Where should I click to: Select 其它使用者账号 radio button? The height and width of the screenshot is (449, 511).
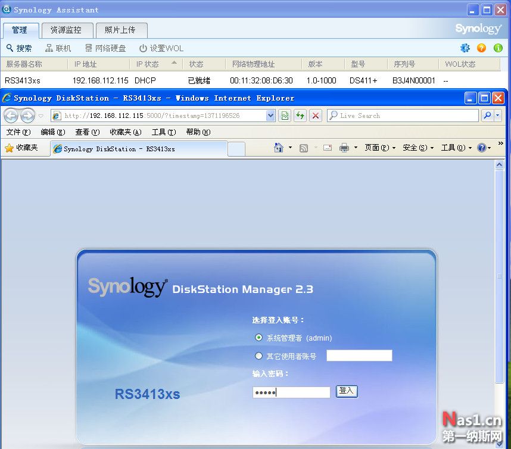click(x=258, y=356)
